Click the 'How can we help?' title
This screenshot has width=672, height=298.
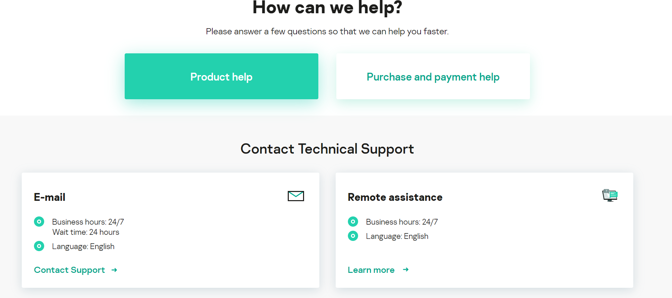[x=327, y=7]
